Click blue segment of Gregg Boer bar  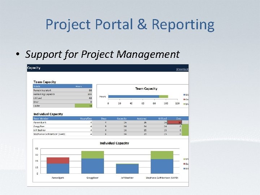pyautogui.click(x=92, y=166)
